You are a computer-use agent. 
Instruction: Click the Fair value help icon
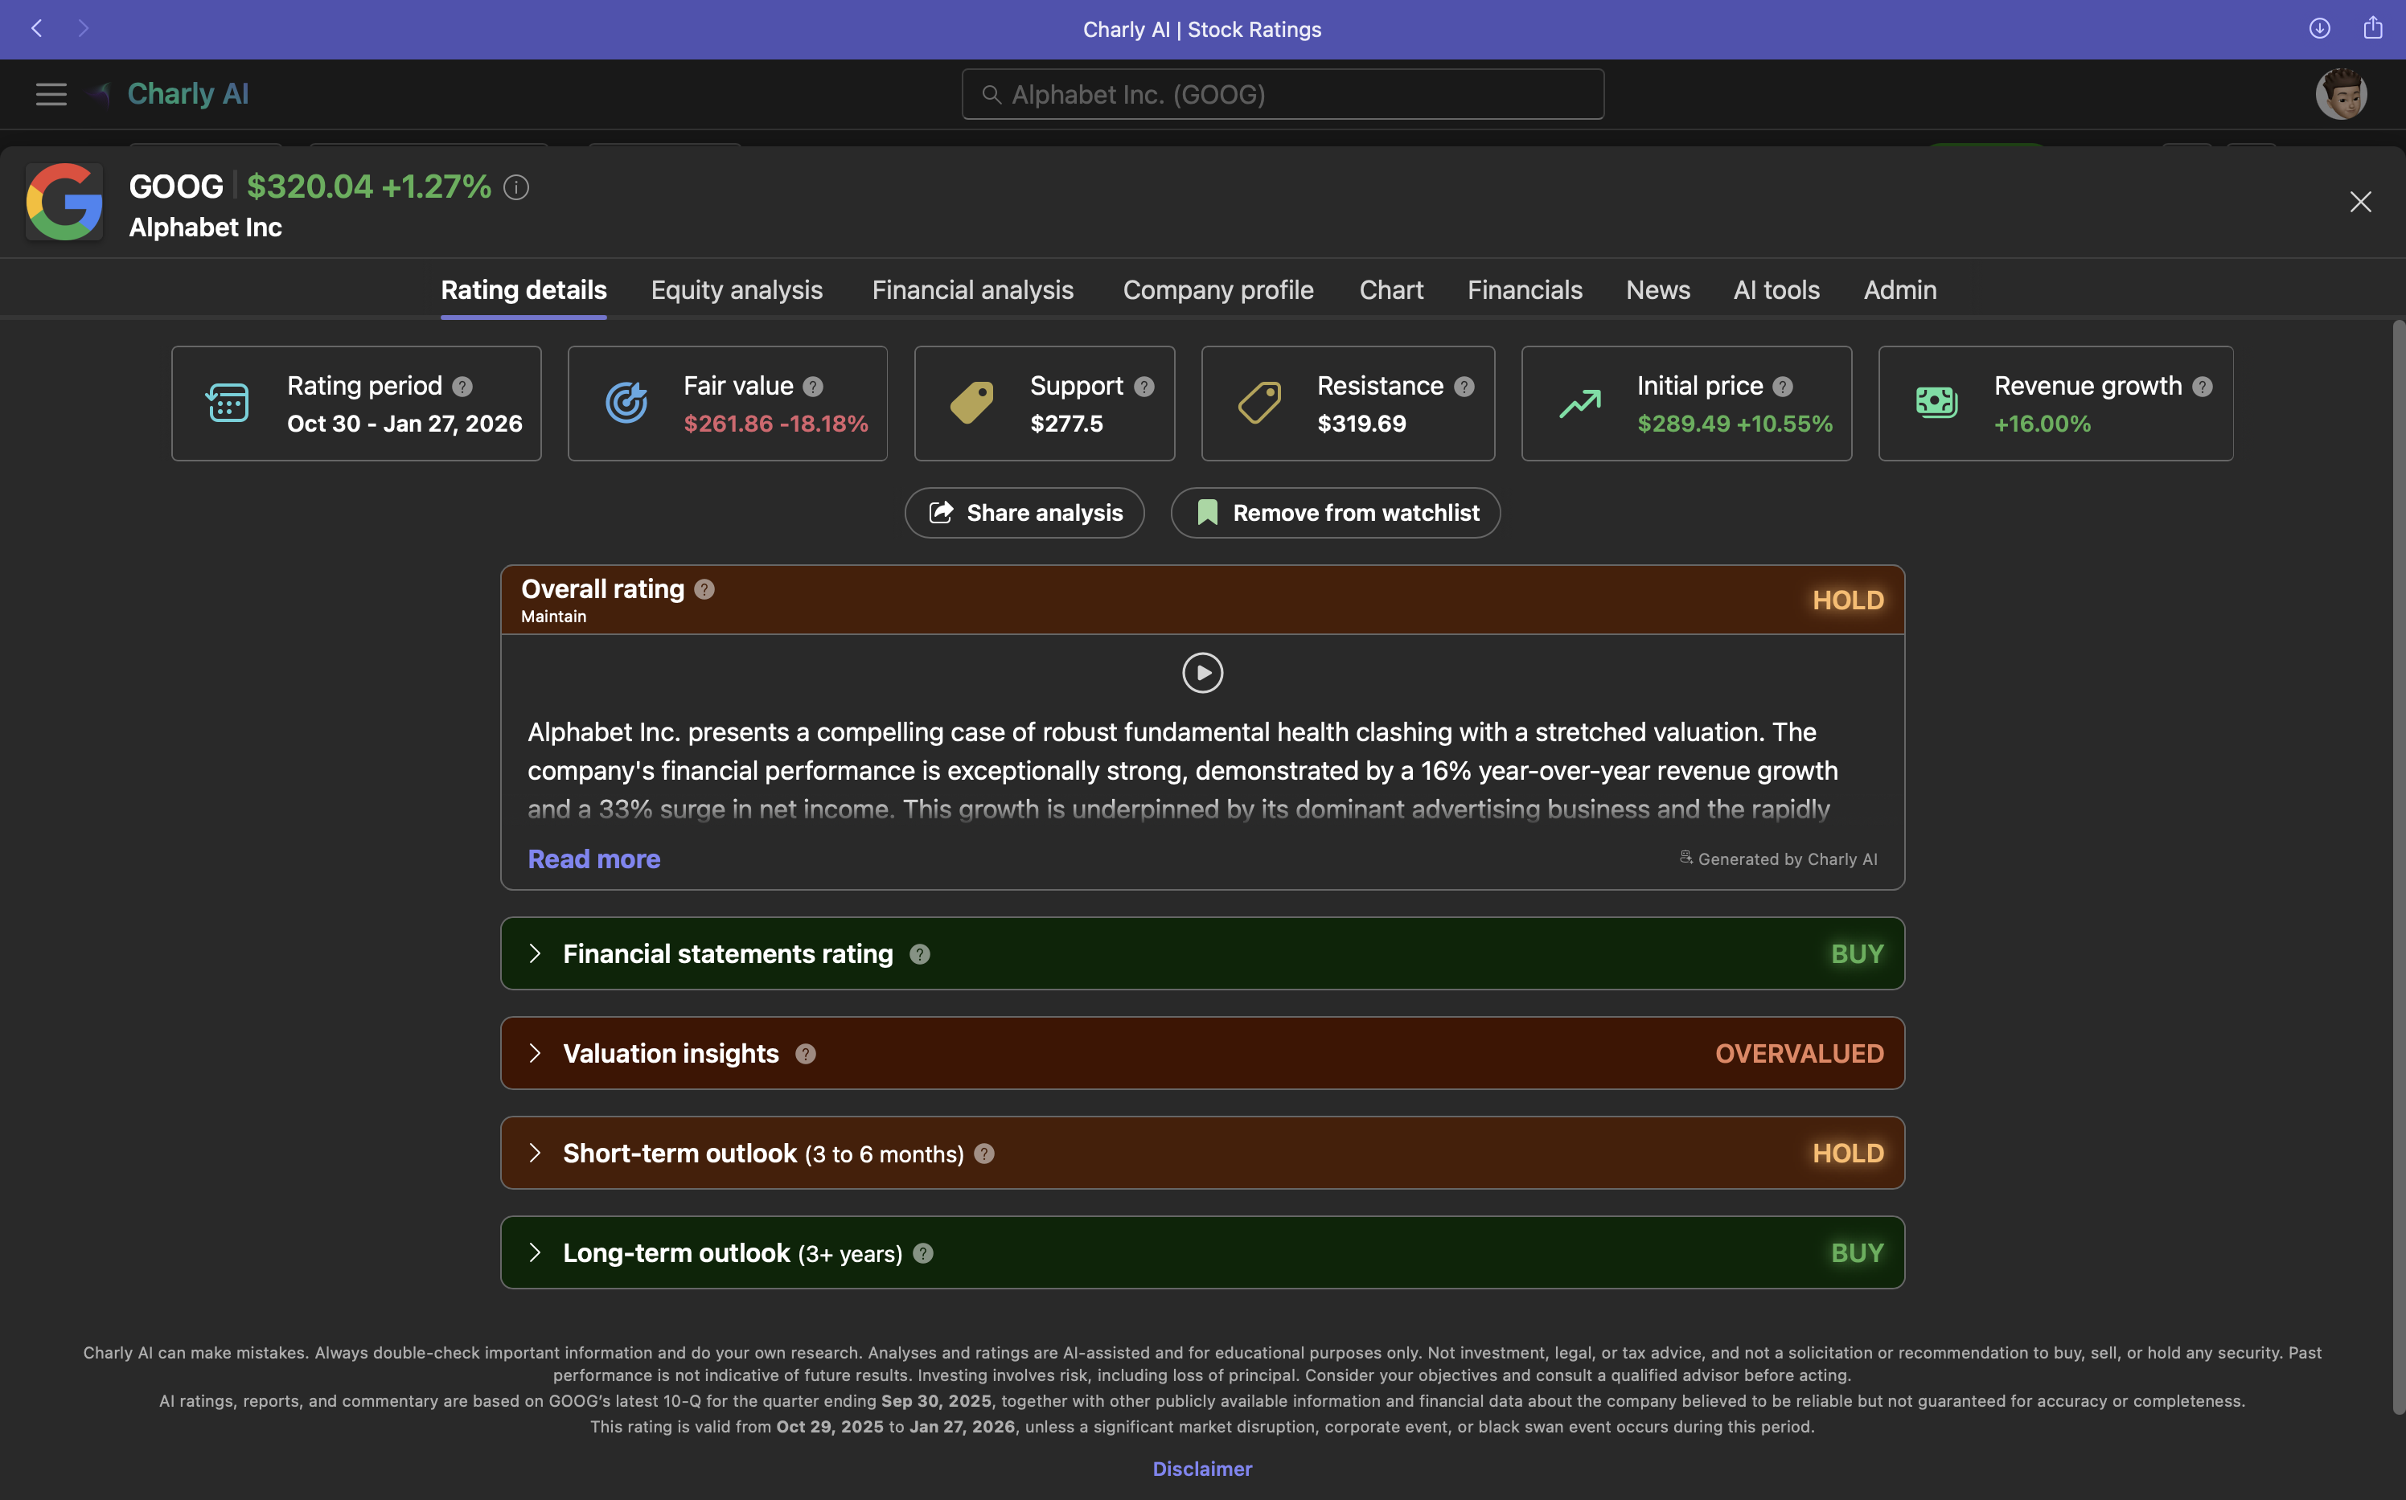pos(812,387)
